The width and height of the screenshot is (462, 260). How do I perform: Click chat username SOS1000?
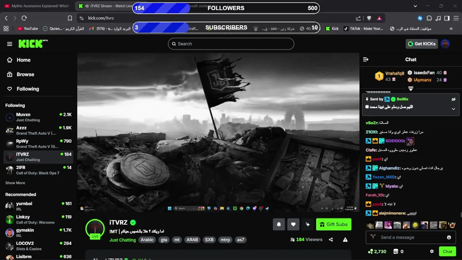[394, 141]
